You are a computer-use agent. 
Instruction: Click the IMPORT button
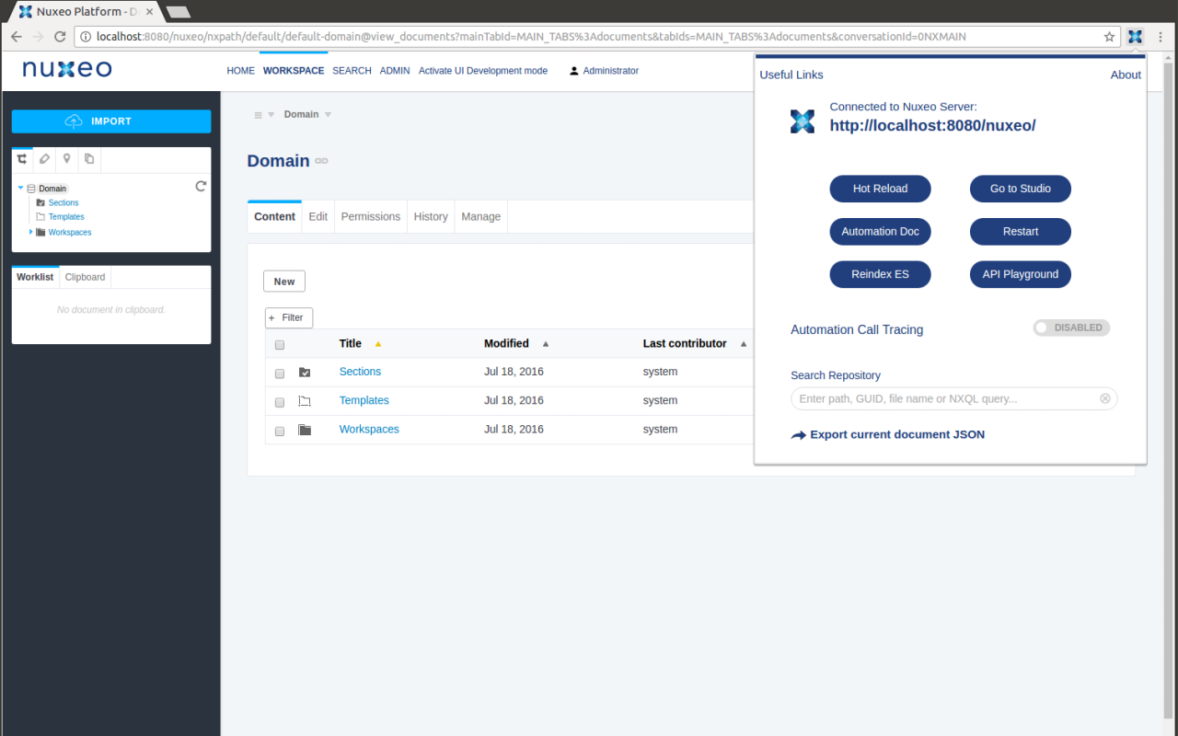(x=111, y=121)
